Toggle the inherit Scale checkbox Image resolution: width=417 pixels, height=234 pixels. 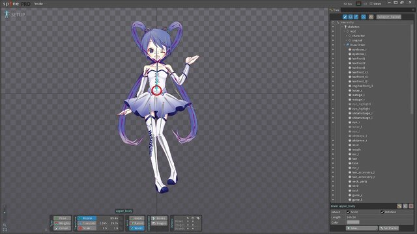point(348,212)
